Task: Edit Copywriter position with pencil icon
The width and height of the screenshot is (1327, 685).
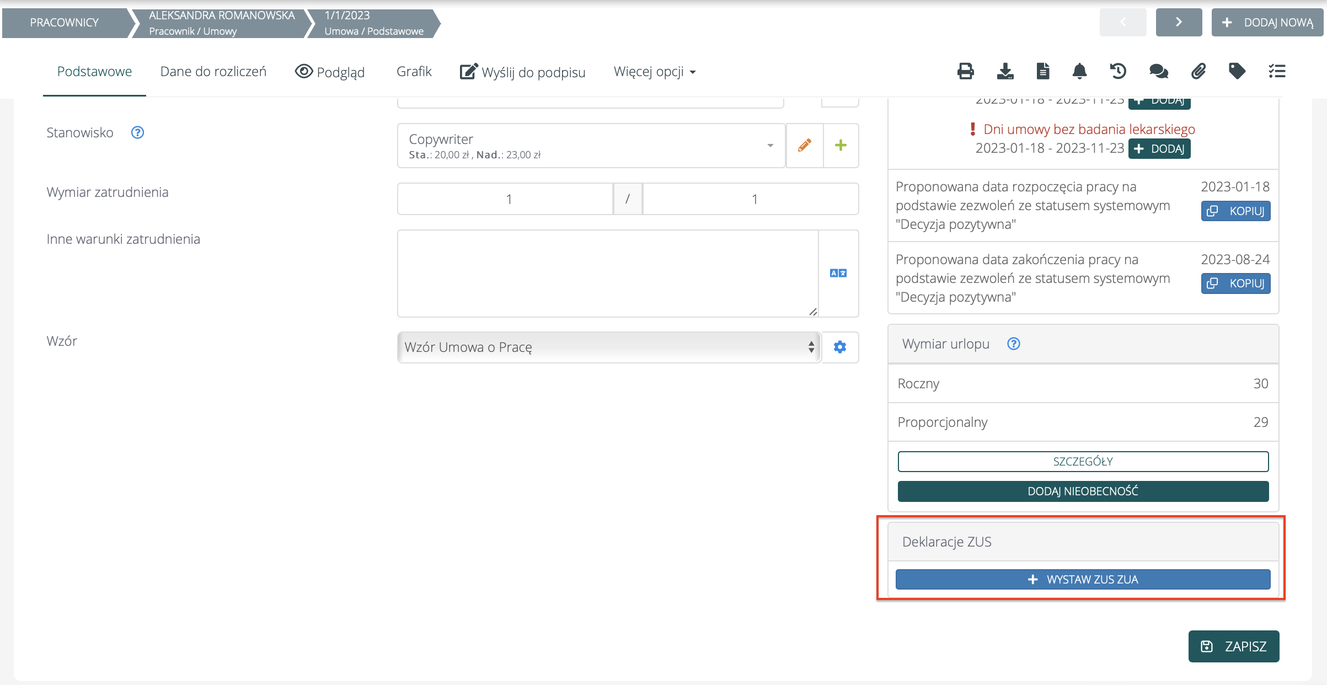Action: 805,145
